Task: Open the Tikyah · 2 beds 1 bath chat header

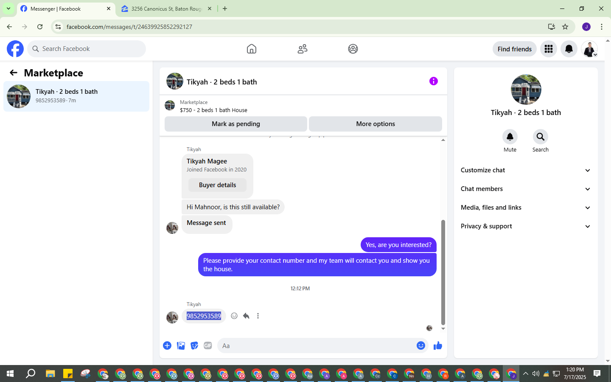Action: 221,81
